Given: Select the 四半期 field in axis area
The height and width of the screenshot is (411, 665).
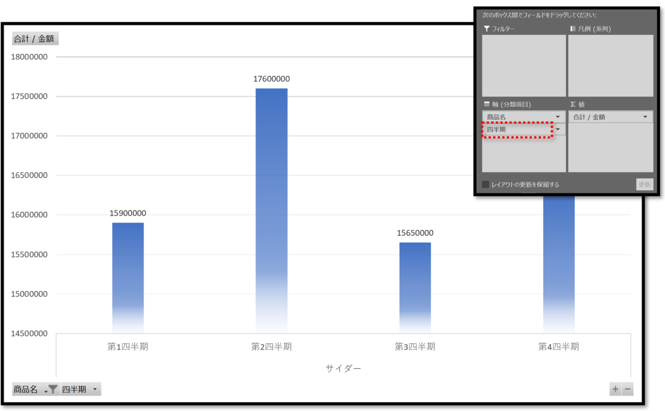Looking at the screenshot, I should click(x=524, y=129).
